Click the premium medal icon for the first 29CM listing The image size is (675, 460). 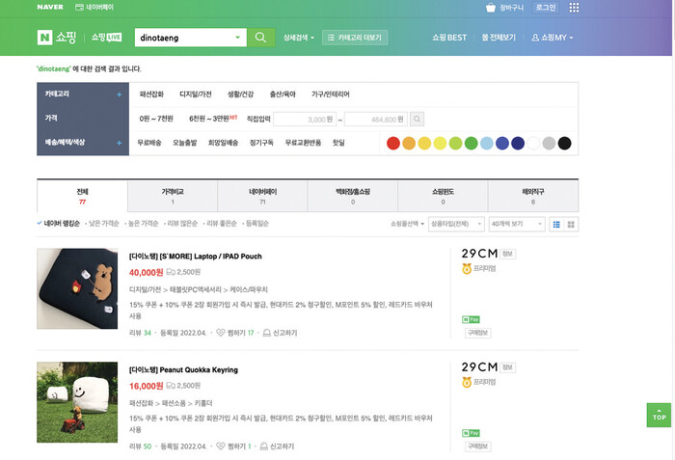pos(467,269)
